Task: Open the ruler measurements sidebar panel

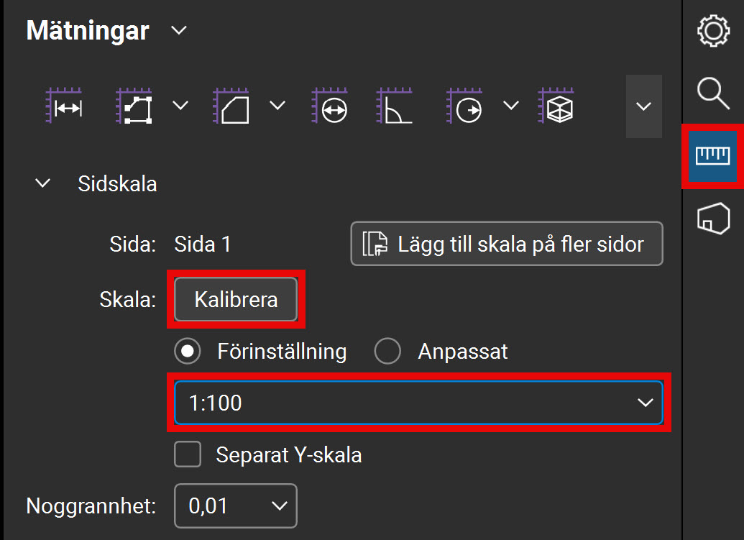Action: (x=713, y=155)
